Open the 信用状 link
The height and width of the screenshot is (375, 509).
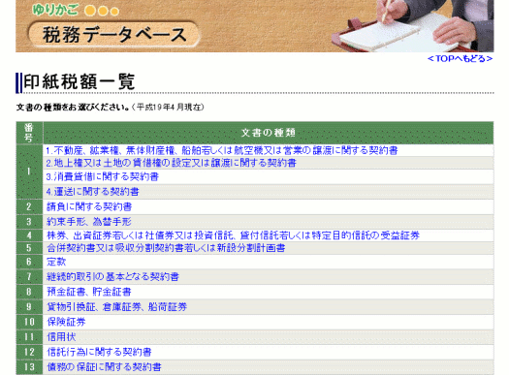(x=61, y=336)
